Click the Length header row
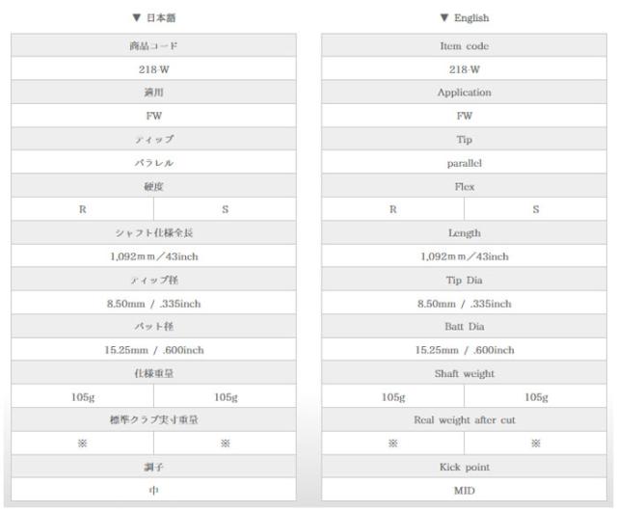Screen dimensions: 617x511 (x=464, y=232)
